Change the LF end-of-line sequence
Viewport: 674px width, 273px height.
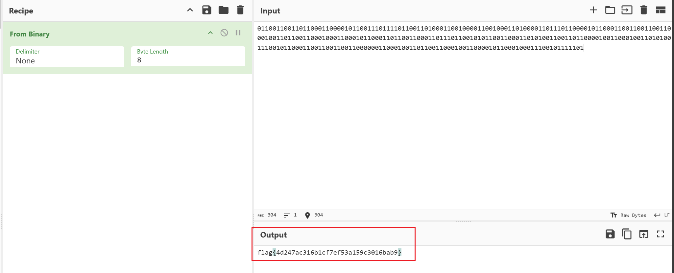point(662,215)
